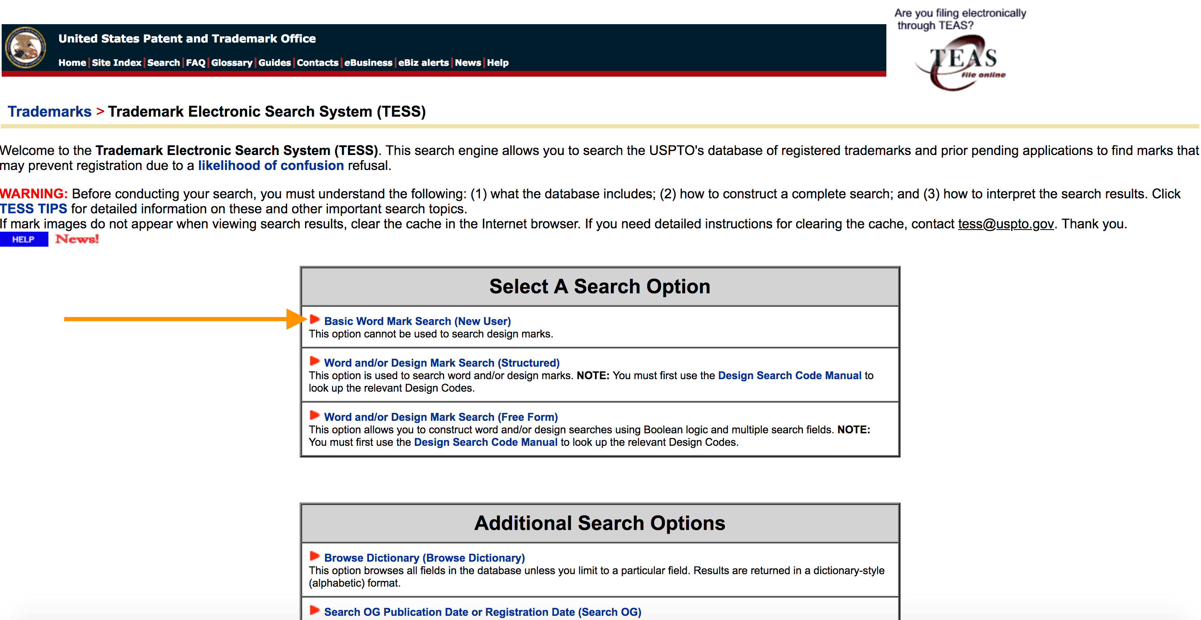The image size is (1201, 620).
Task: Open Site Index in the top navigation
Action: 116,63
